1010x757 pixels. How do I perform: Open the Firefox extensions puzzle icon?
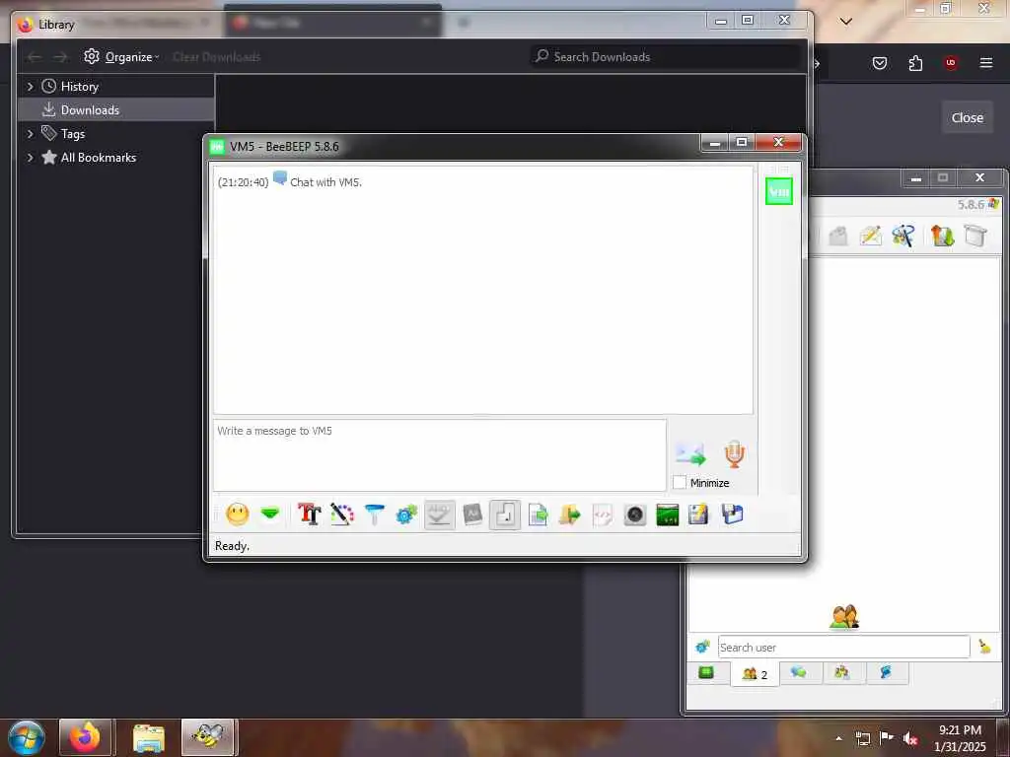click(x=915, y=62)
